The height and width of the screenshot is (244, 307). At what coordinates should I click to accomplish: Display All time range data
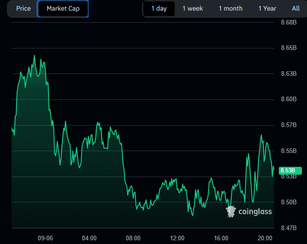[295, 9]
